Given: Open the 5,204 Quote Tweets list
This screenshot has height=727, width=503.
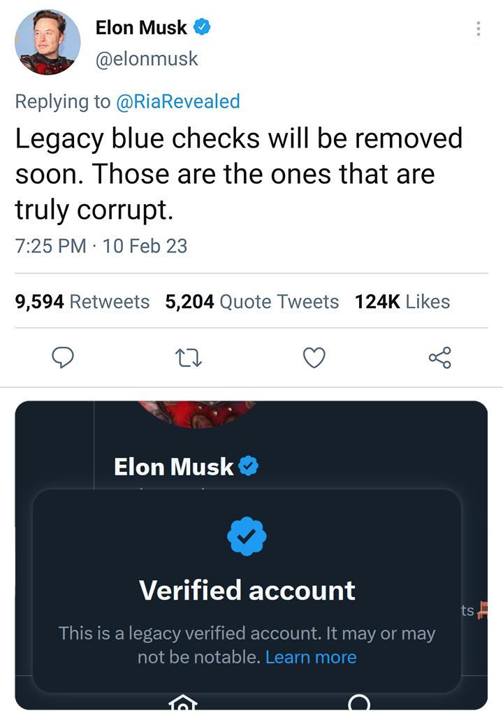Looking at the screenshot, I should (x=251, y=301).
